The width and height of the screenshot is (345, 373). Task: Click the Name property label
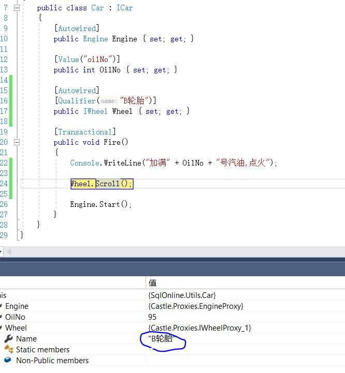tap(26, 338)
